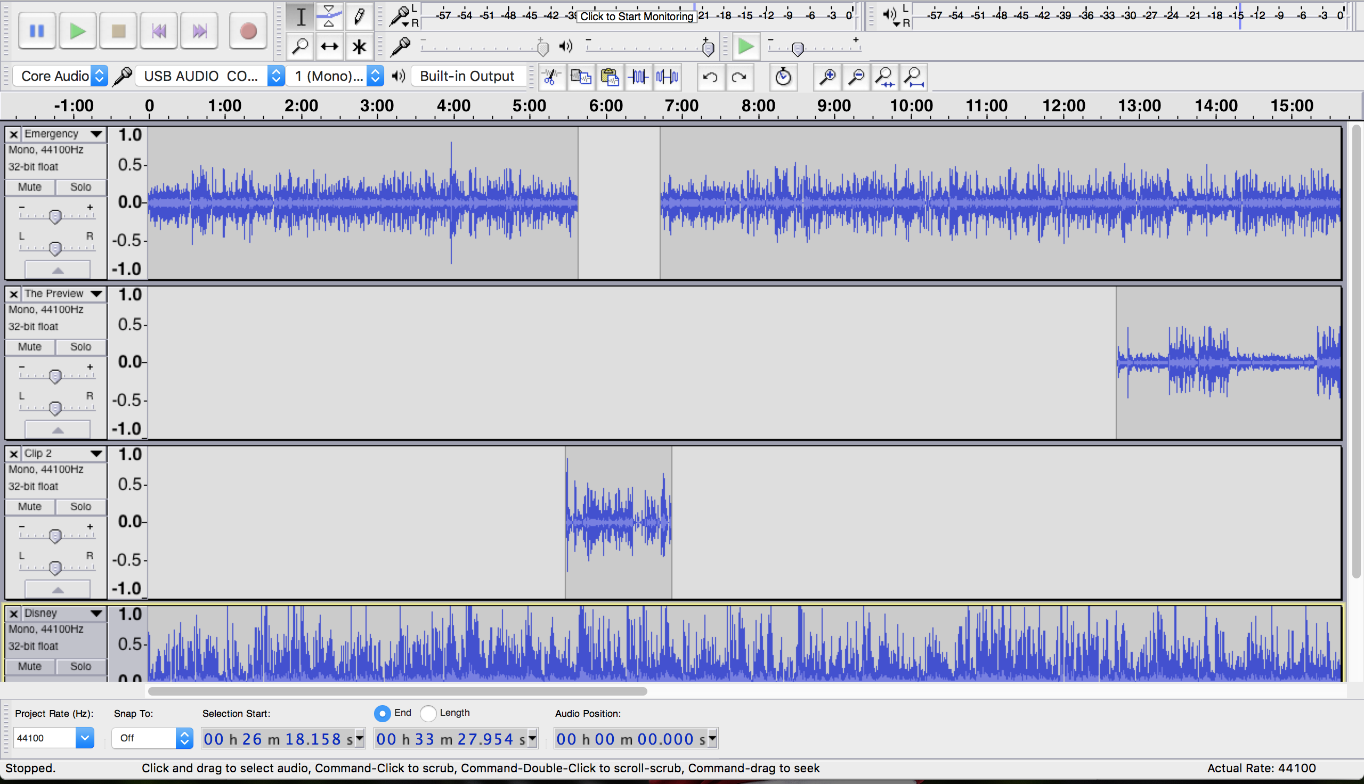Open the Built-in Output playback device dropdown
This screenshot has height=784, width=1364.
click(467, 76)
